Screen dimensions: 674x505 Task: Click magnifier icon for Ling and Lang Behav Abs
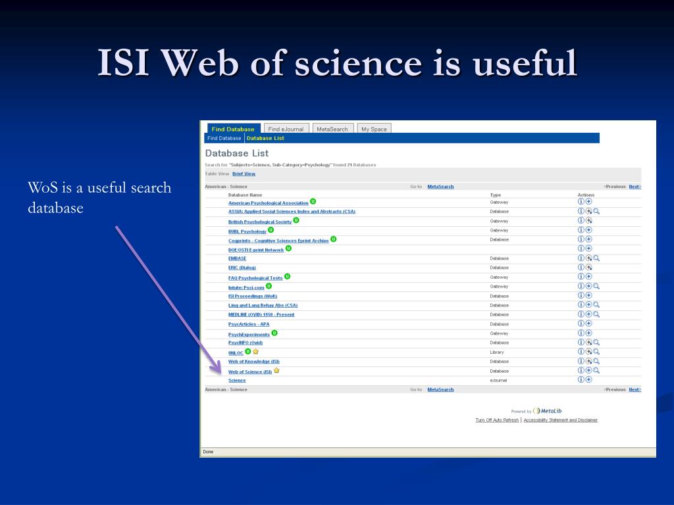(596, 305)
